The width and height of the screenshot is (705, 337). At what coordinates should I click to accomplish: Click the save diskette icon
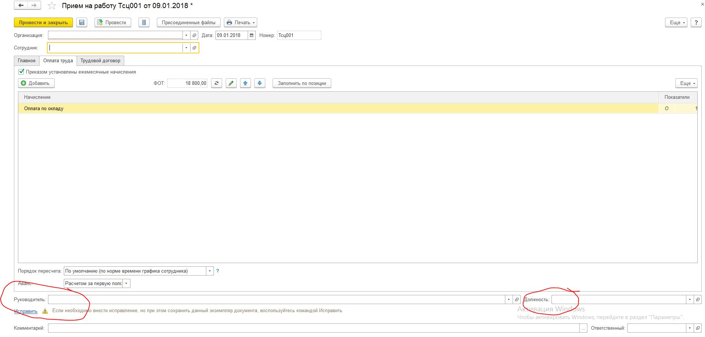[x=82, y=22]
